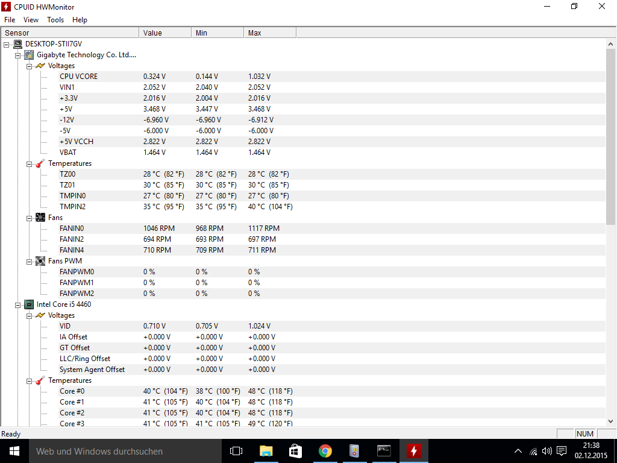Open Task View in the taskbar

pyautogui.click(x=236, y=451)
